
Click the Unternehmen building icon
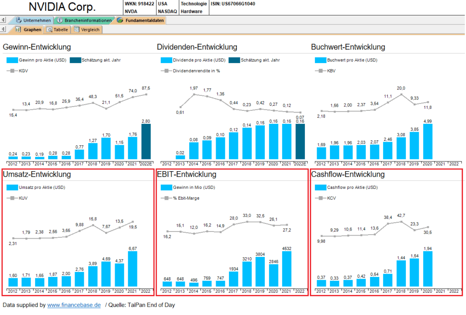pyautogui.click(x=18, y=20)
